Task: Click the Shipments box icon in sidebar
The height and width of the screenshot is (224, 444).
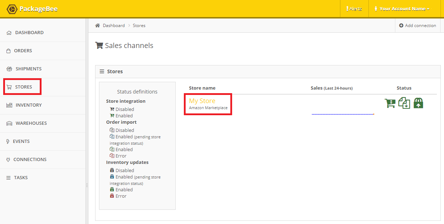Action: (9, 69)
